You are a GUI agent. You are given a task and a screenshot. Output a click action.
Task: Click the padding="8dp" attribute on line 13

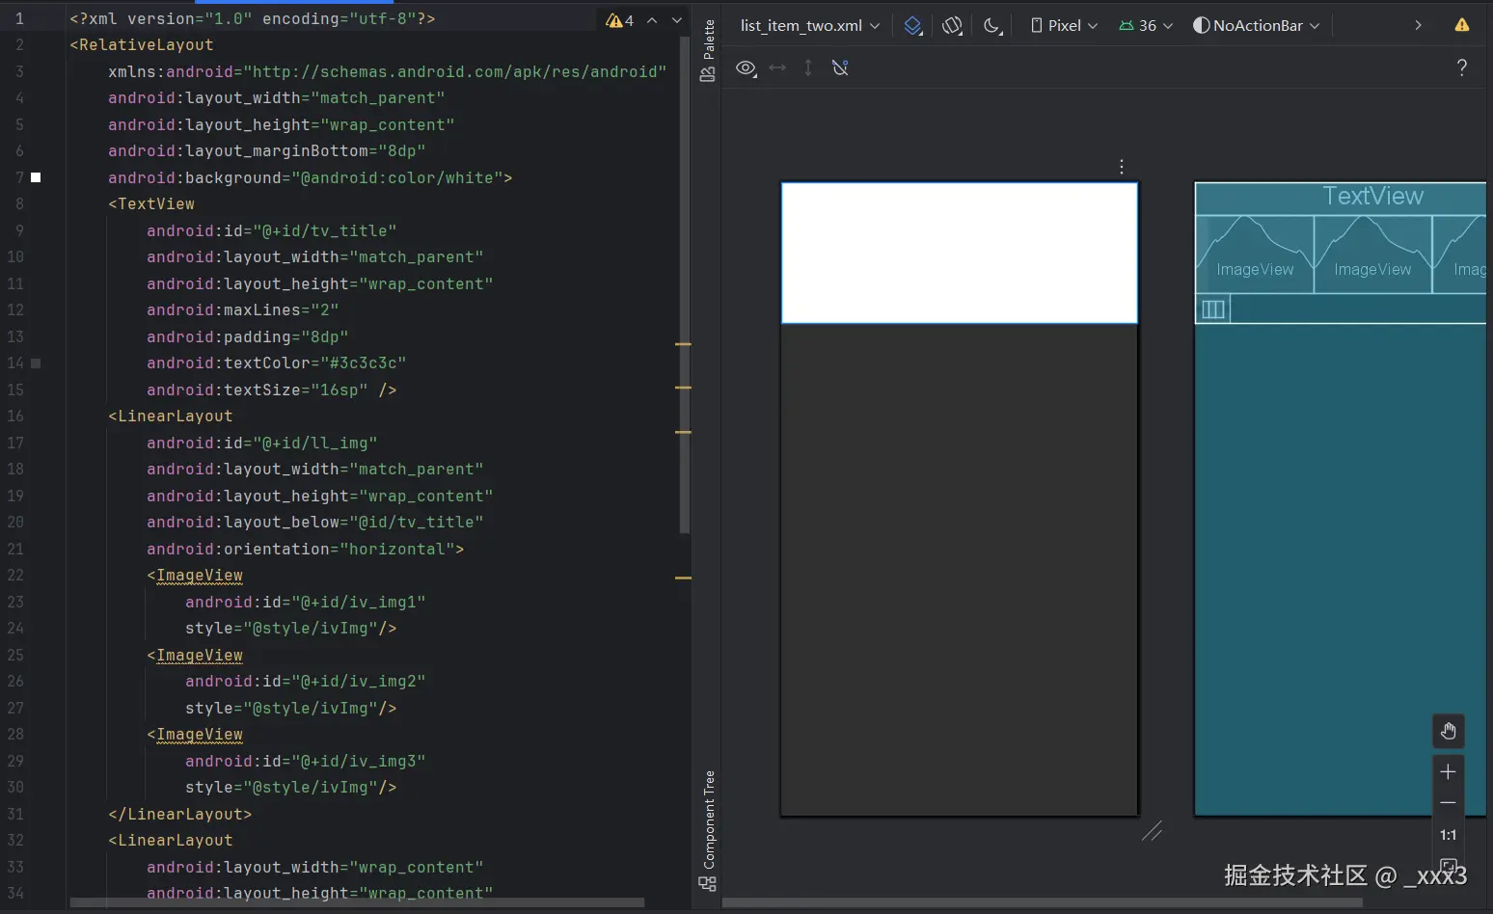[248, 337]
